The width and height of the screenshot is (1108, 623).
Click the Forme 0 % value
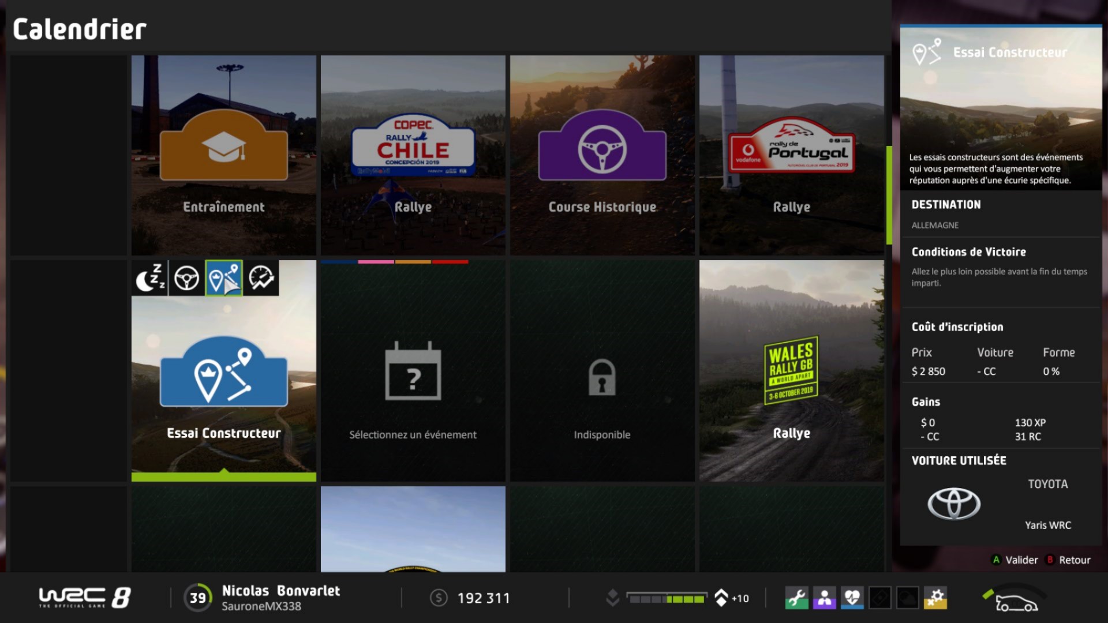click(1051, 371)
